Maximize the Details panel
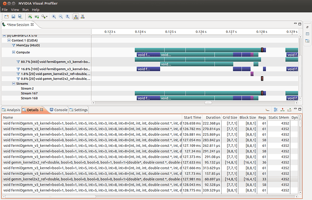This screenshot has width=312, height=200. pos(300,109)
